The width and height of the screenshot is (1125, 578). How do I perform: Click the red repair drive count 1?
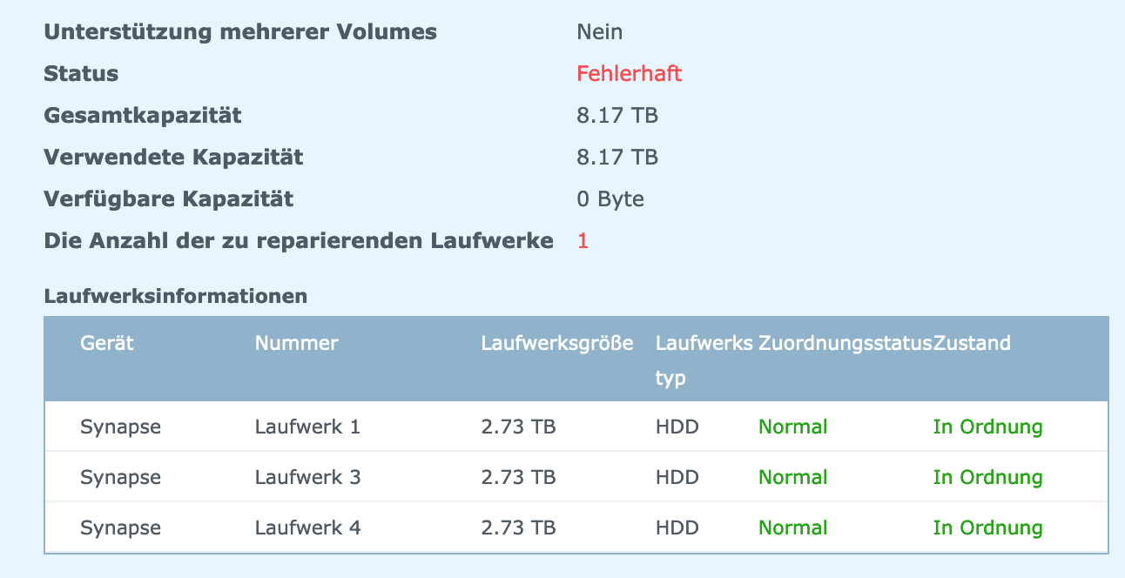pyautogui.click(x=583, y=241)
